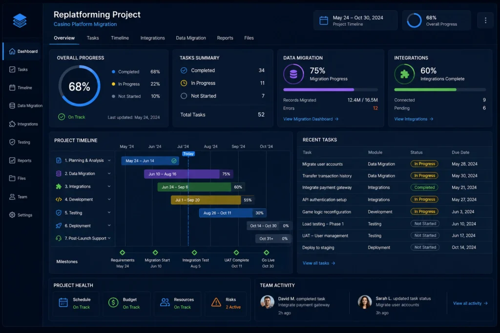Open Integrations puzzle icon in sidebar
The width and height of the screenshot is (500, 333).
click(12, 124)
